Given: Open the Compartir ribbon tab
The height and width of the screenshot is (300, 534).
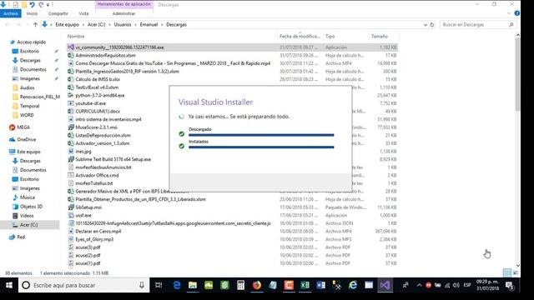Looking at the screenshot, I should 58,13.
